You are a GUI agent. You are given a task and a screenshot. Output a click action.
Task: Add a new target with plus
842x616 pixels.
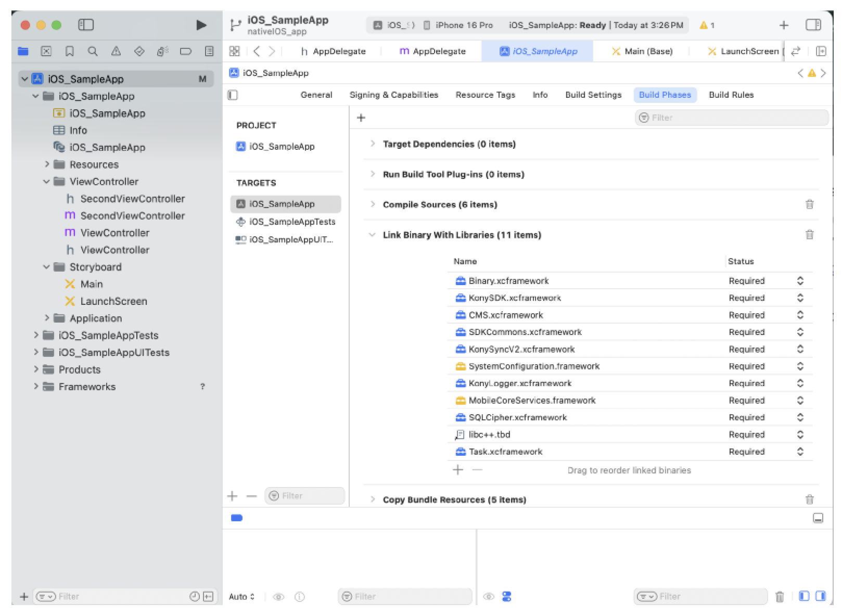pos(233,496)
